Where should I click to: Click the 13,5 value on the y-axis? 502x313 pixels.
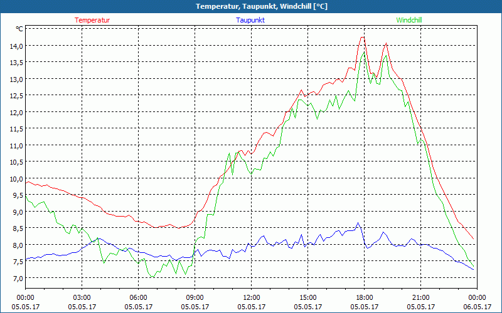pos(16,63)
